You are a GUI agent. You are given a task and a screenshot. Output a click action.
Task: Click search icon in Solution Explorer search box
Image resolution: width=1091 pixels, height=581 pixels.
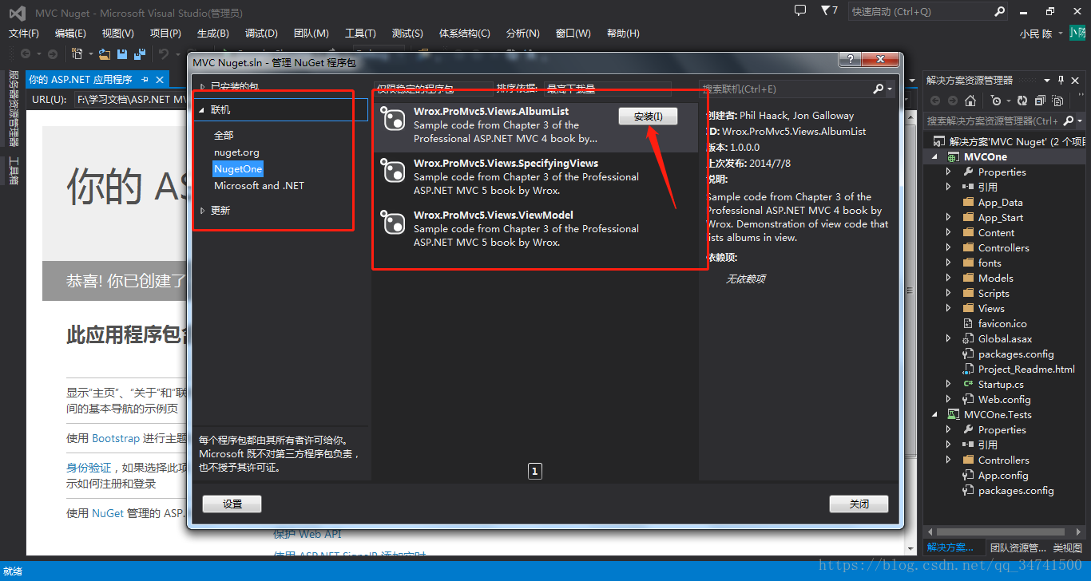click(x=1069, y=121)
